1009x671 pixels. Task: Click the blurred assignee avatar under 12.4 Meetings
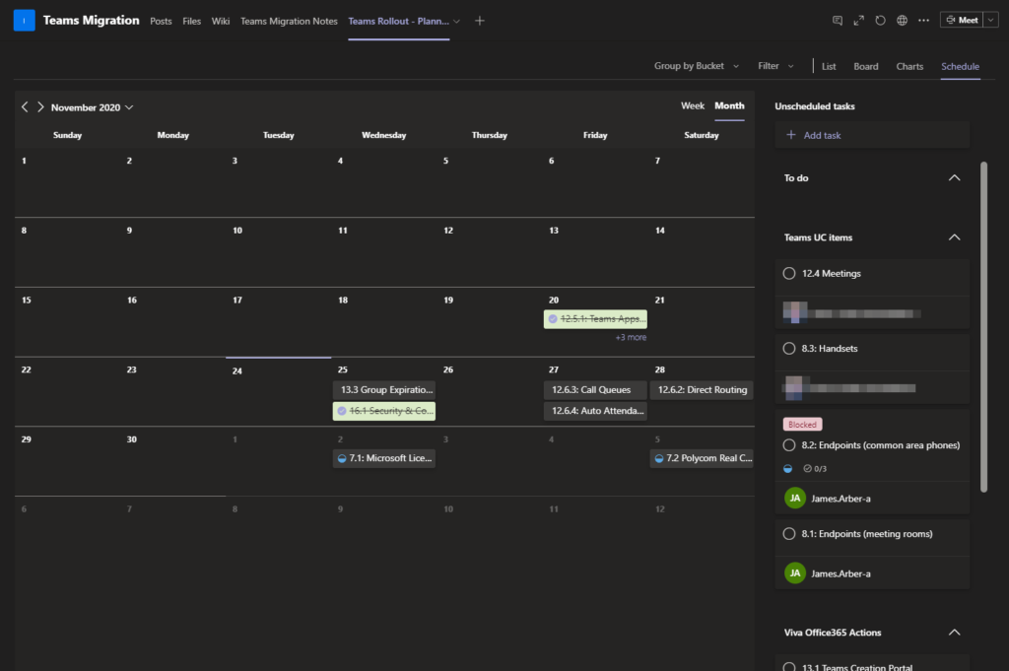[x=795, y=312]
